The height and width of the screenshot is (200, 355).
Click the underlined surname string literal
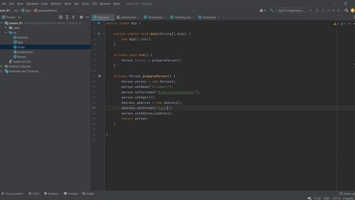click(176, 92)
